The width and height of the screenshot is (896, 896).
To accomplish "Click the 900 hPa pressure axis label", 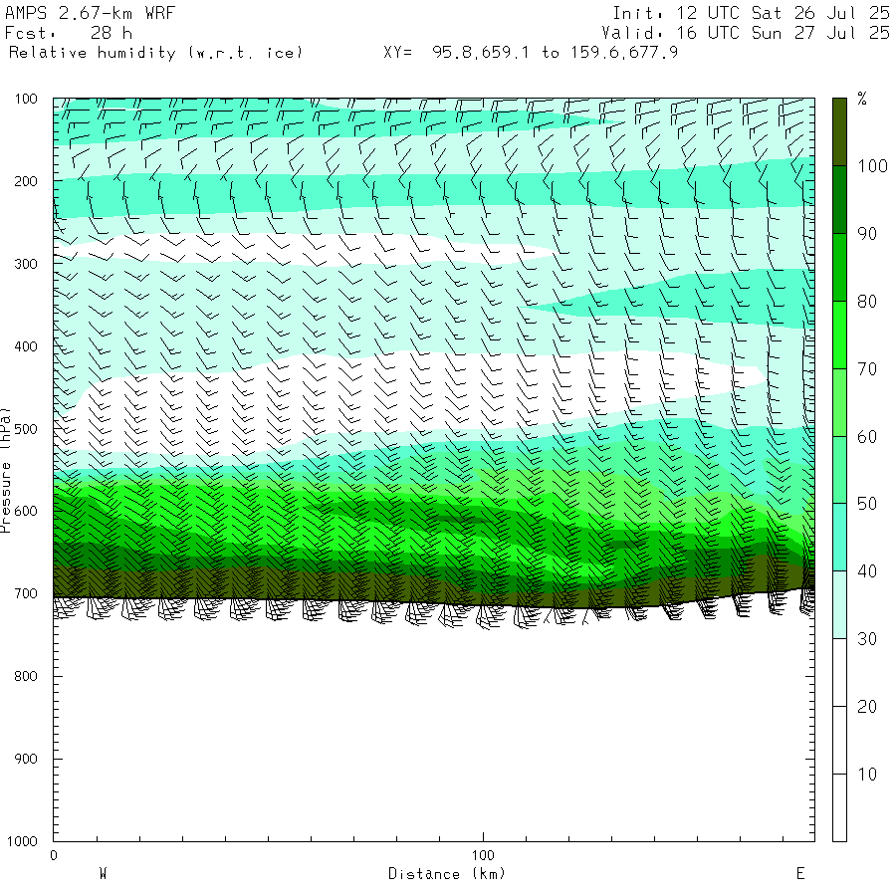I will (x=26, y=759).
